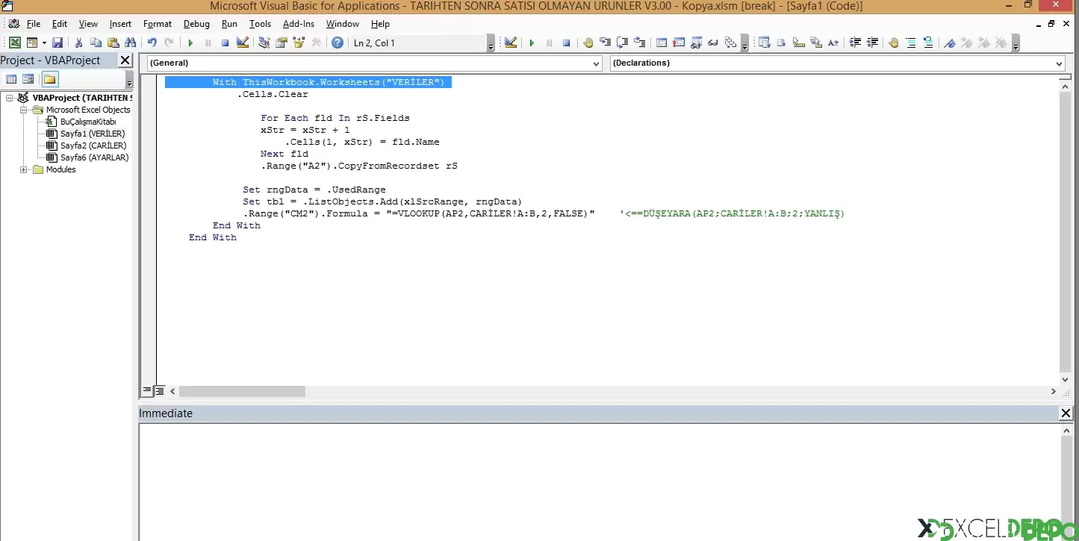Image resolution: width=1079 pixels, height=541 pixels.
Task: Open the Call Stack icon
Action: pyautogui.click(x=730, y=43)
